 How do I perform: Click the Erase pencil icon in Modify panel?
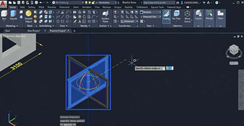click(x=75, y=21)
